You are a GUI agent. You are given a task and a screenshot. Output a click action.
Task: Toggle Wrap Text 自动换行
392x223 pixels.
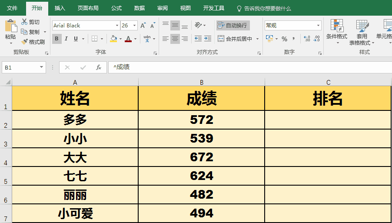coord(233,25)
